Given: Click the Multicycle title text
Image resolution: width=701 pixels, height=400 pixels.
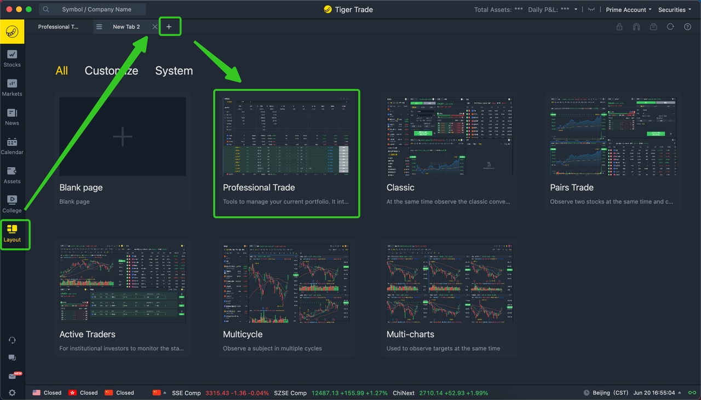Looking at the screenshot, I should click(x=243, y=334).
